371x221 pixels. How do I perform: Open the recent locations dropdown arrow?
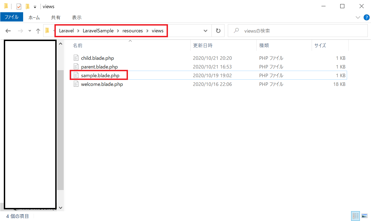pyautogui.click(x=30, y=31)
